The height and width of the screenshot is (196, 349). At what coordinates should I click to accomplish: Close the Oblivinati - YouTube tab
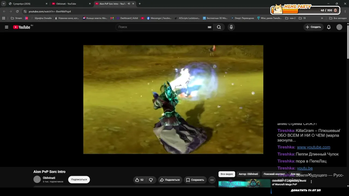(90, 4)
